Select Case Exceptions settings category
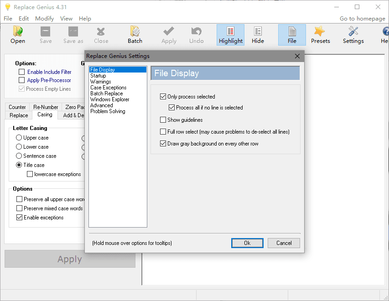Viewport: 389px width, 301px height. tap(118, 88)
